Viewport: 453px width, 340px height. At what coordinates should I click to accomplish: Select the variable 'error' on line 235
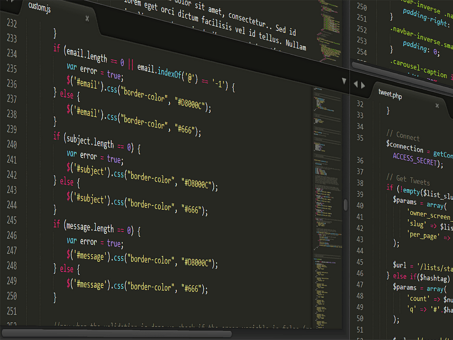coord(89,70)
